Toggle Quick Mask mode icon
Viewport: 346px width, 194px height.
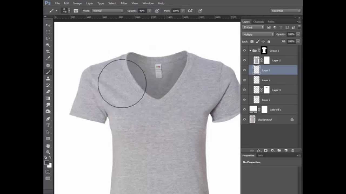pyautogui.click(x=48, y=172)
